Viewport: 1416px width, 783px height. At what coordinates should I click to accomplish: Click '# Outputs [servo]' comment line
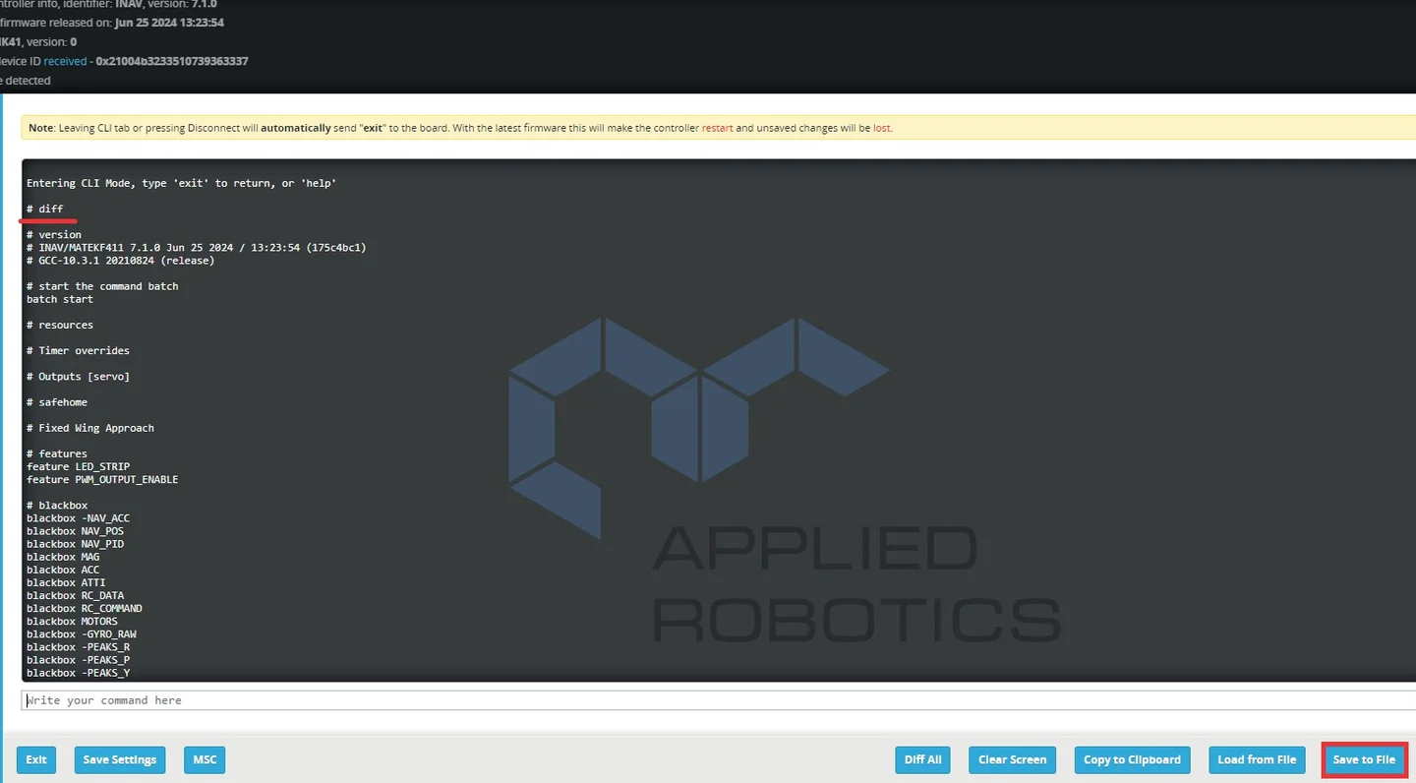[79, 377]
